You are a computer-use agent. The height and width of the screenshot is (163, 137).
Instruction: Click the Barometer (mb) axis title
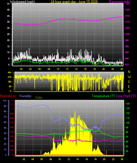point(120,2)
